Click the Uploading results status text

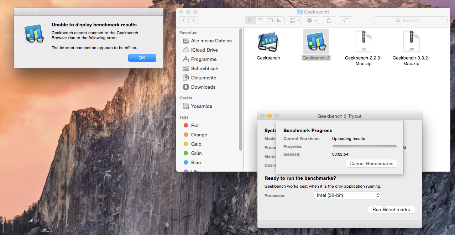point(349,139)
